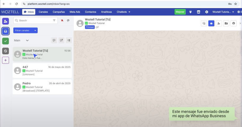Focus the Search input field

click(36, 20)
